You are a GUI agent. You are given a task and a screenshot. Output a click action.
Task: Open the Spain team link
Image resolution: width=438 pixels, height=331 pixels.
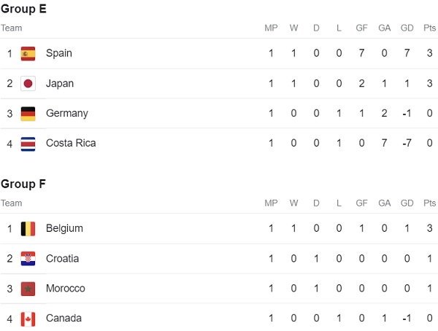pos(59,53)
